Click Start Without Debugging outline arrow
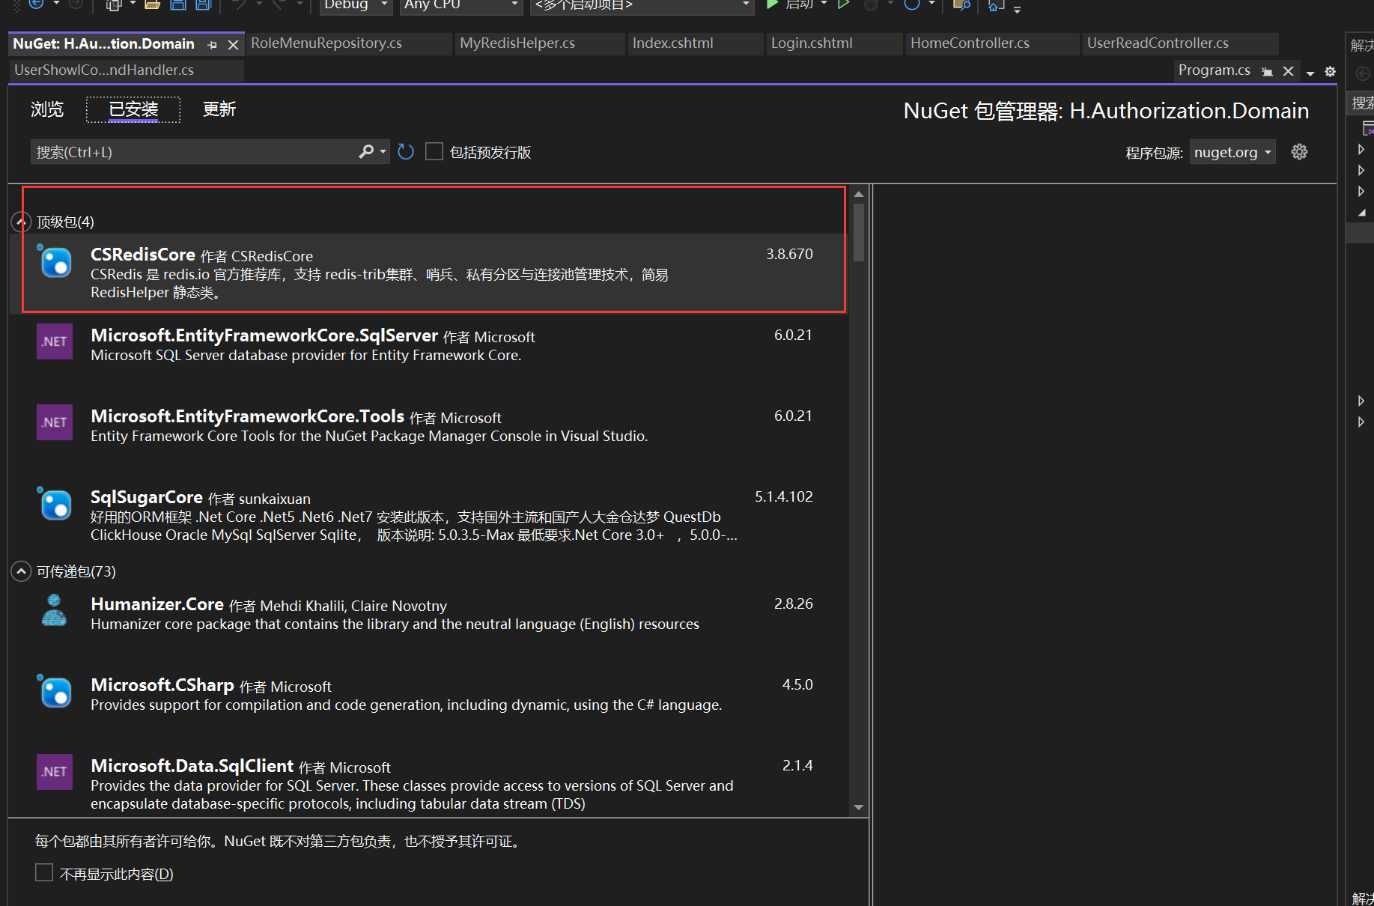This screenshot has height=906, width=1374. pyautogui.click(x=844, y=4)
